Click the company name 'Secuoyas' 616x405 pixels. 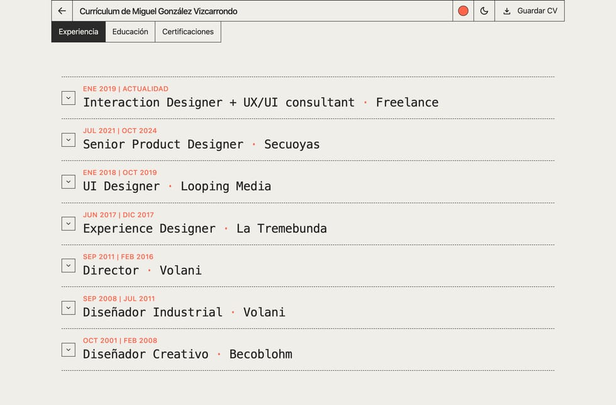click(x=292, y=144)
